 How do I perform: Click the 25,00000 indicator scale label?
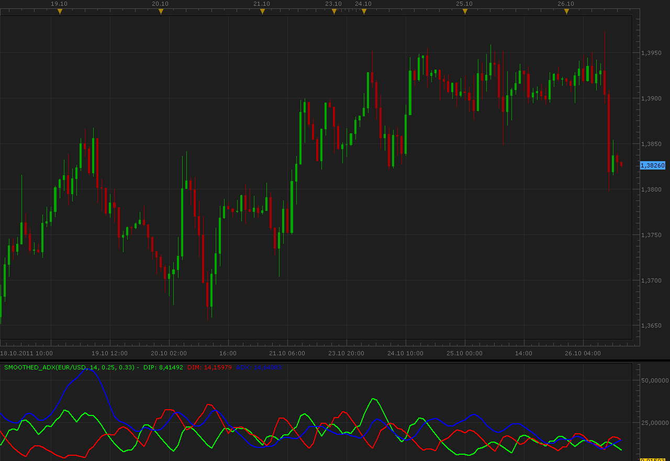click(x=655, y=423)
